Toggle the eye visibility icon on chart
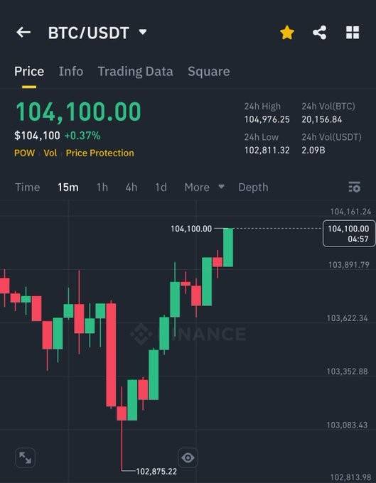The image size is (376, 483). (x=188, y=457)
